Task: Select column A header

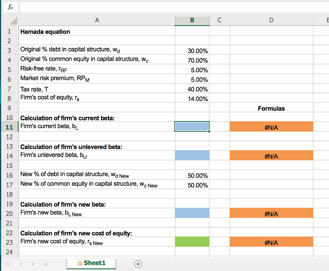Action: pos(97,20)
